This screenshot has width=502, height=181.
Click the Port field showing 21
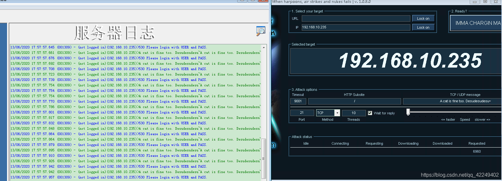pyautogui.click(x=302, y=113)
